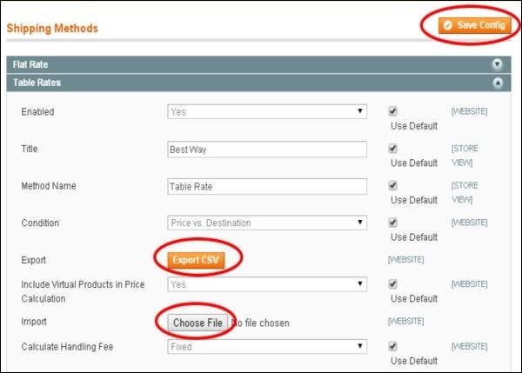
Task: Toggle Use Default for Include Virtual Products
Action: [393, 283]
